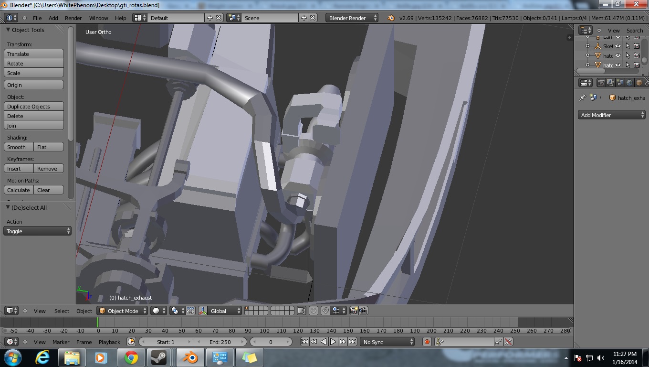Click the current frame field showing 0
The image size is (649, 367).
click(x=271, y=342)
